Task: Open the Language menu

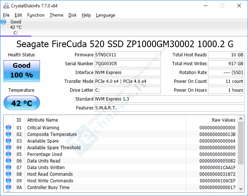Action: pos(106,15)
